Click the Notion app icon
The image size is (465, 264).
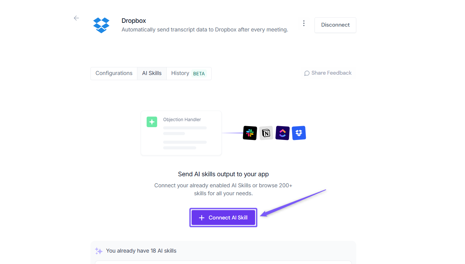tap(266, 133)
